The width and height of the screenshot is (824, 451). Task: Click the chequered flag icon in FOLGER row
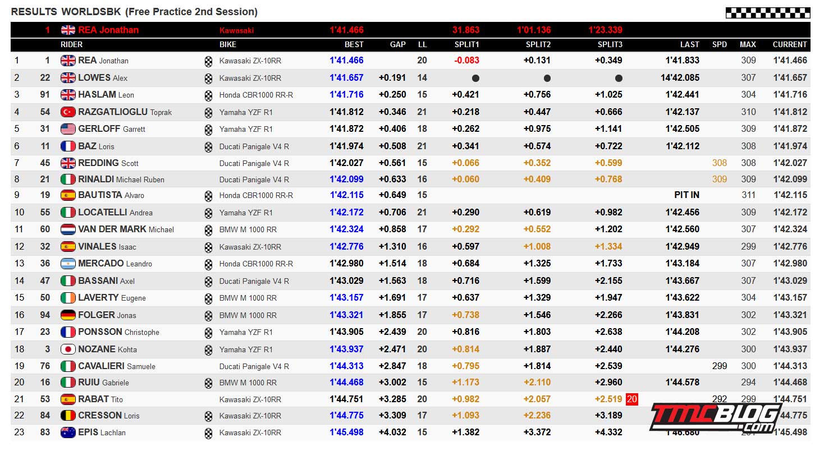[209, 315]
